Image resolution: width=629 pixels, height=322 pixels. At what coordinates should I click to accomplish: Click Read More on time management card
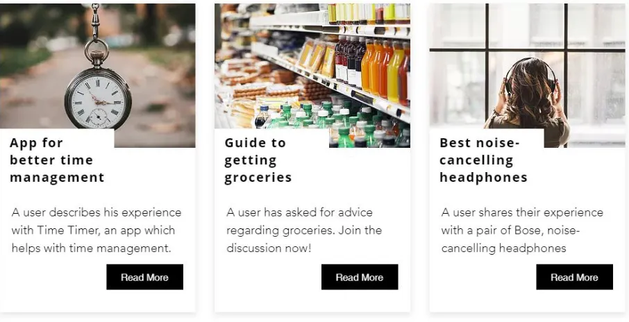(x=144, y=277)
